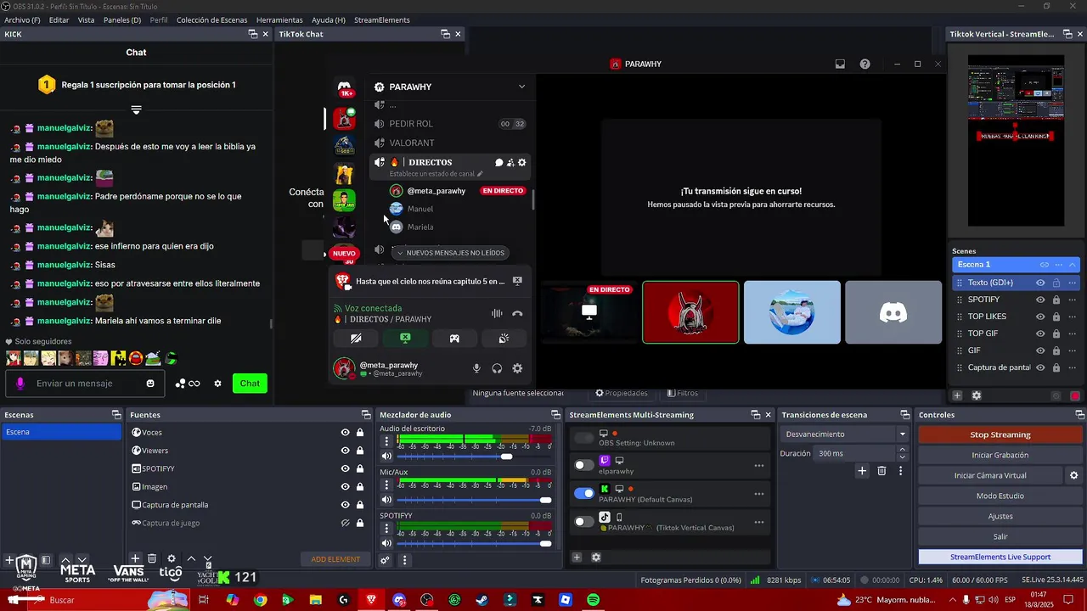Open options for PARAWHY Default Canvas output
The image size is (1087, 611).
[758, 493]
